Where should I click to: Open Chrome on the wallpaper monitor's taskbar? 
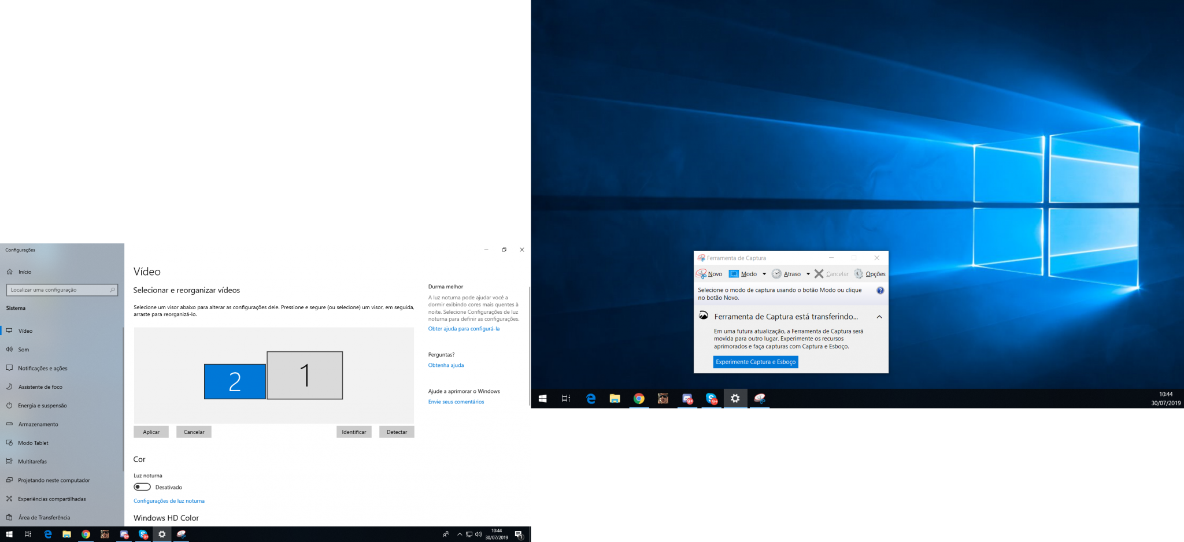tap(639, 399)
